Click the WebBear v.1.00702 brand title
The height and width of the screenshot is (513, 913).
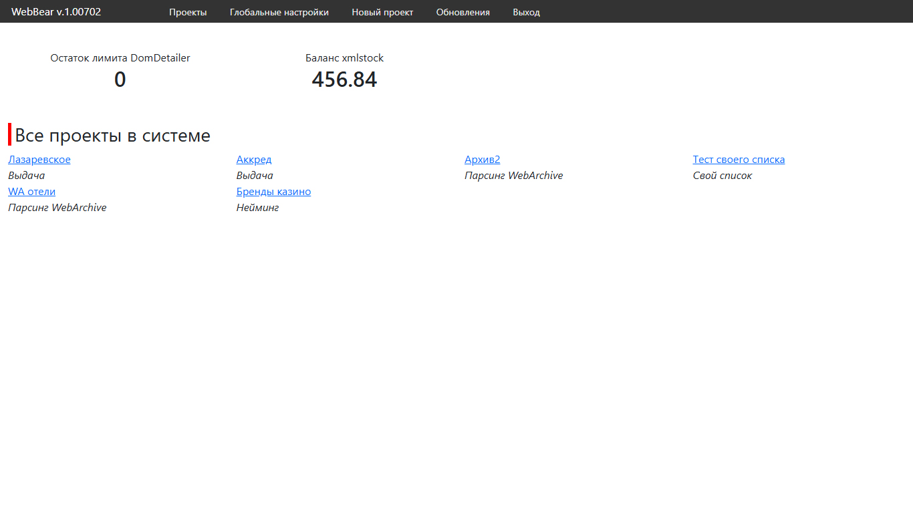click(56, 12)
